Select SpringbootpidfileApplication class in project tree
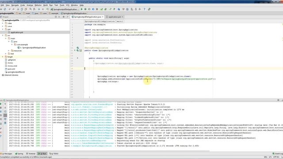Viewport: 283px width, 159px height. tap(34, 48)
